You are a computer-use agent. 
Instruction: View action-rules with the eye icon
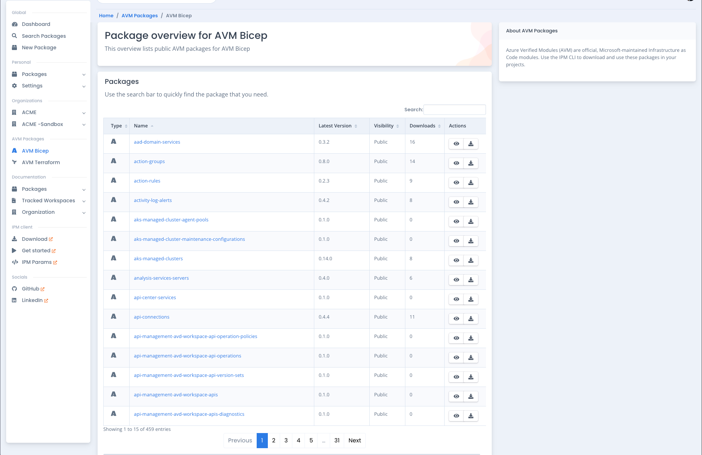[x=456, y=183]
